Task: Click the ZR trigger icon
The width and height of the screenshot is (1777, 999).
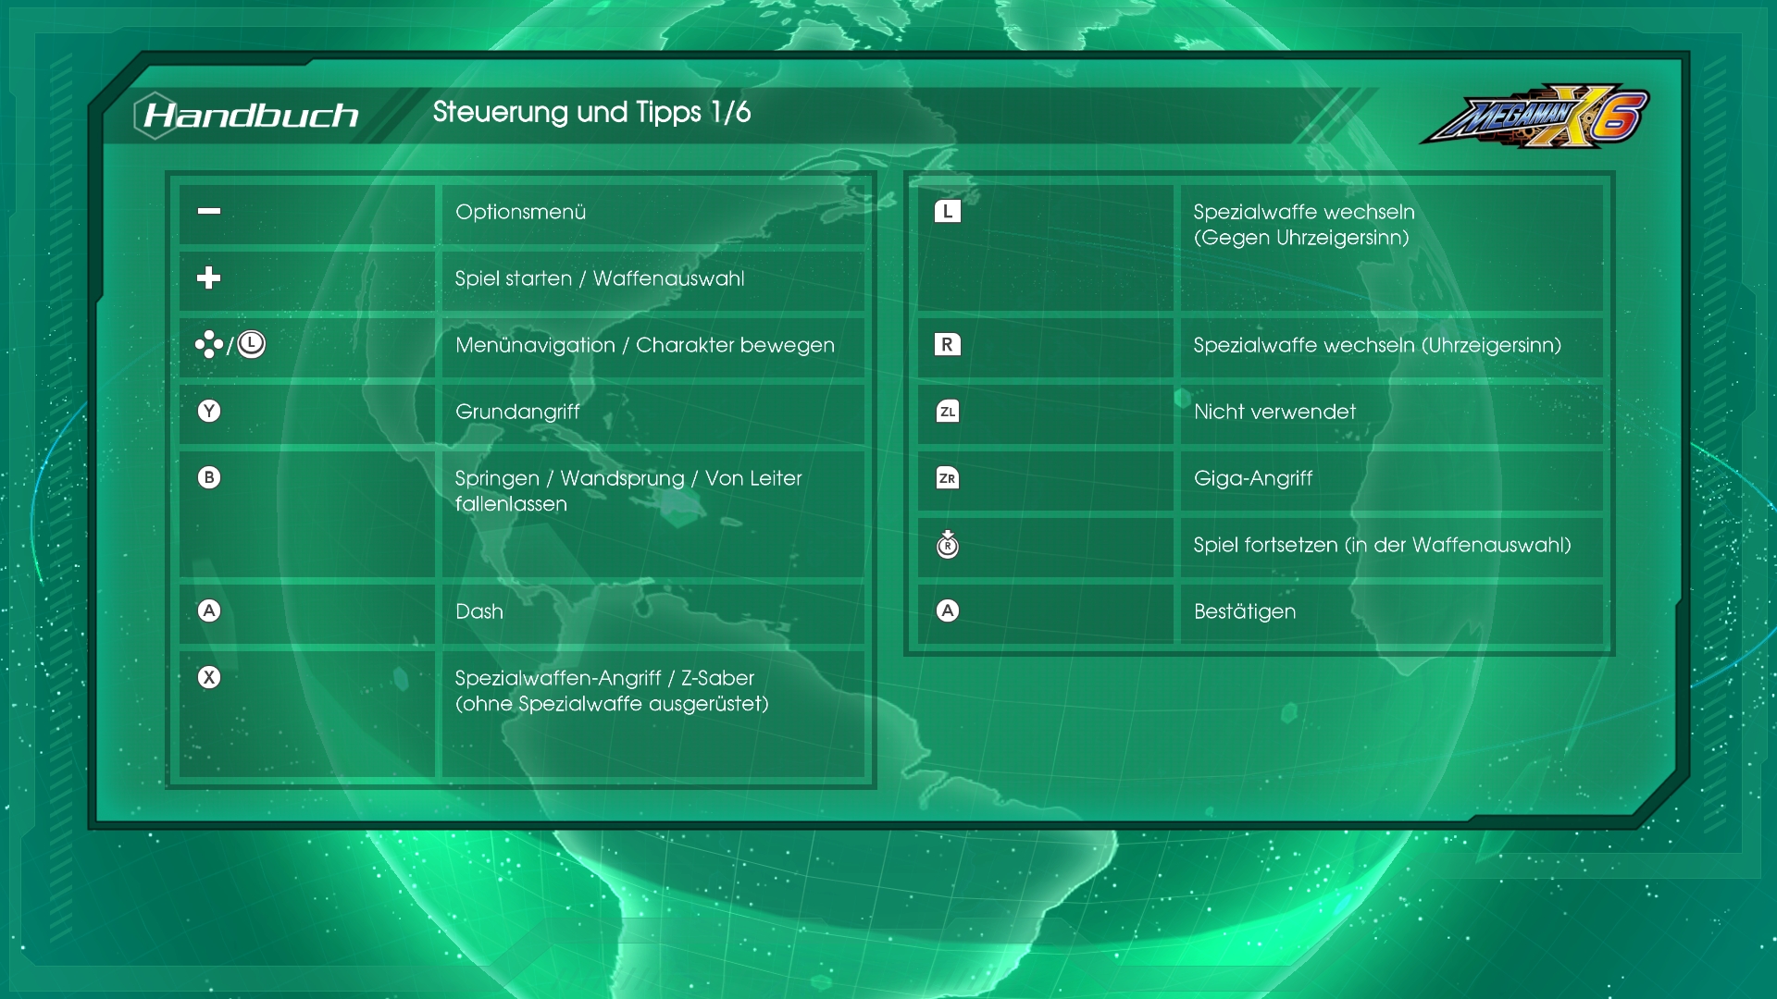Action: [947, 477]
